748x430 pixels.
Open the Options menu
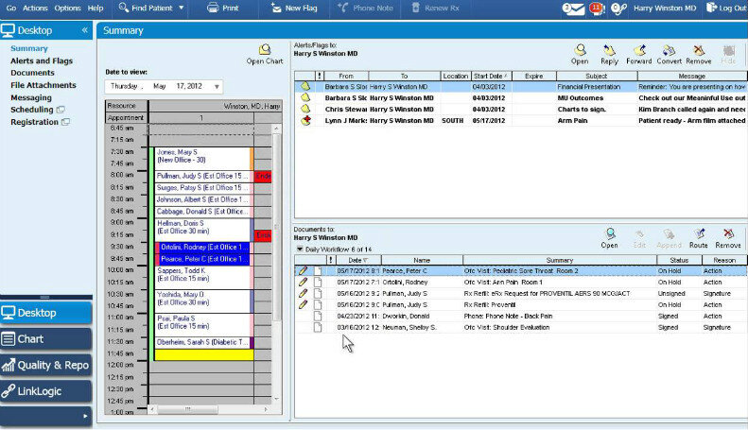(x=67, y=8)
